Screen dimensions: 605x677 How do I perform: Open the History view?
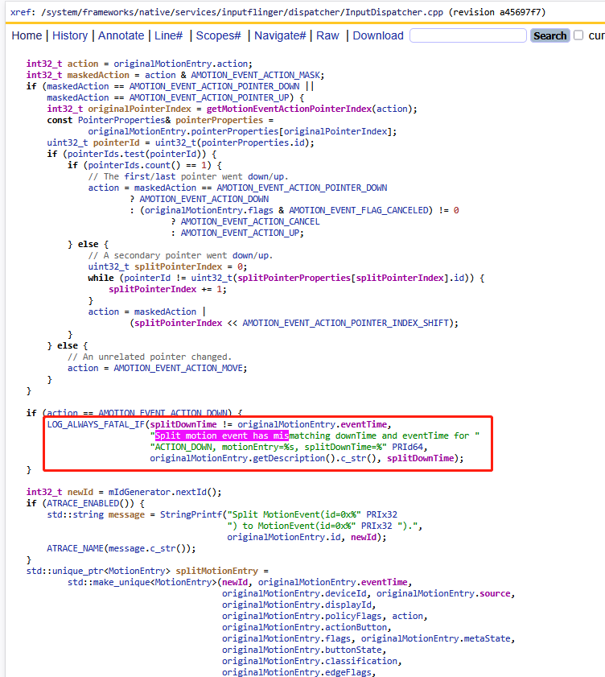click(x=70, y=35)
